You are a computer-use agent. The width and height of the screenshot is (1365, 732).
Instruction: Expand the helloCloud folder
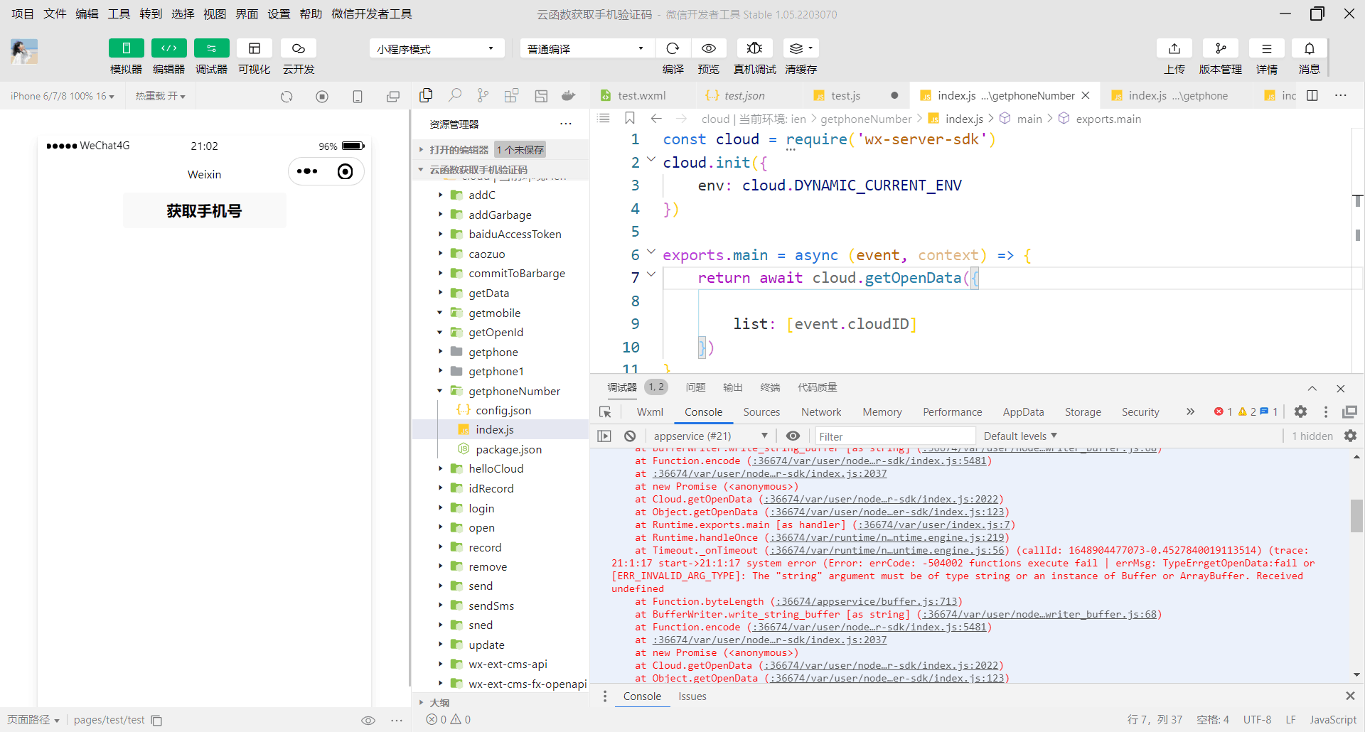(x=440, y=468)
